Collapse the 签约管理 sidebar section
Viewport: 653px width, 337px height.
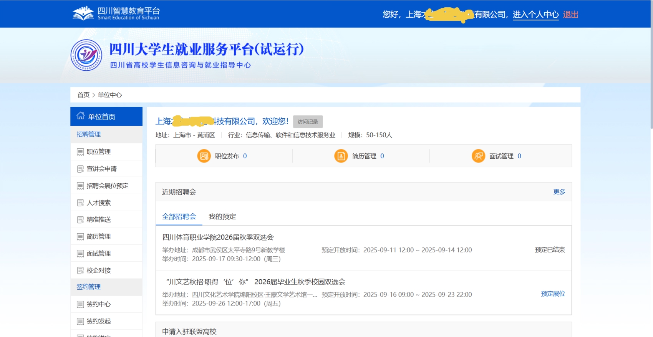pos(89,287)
